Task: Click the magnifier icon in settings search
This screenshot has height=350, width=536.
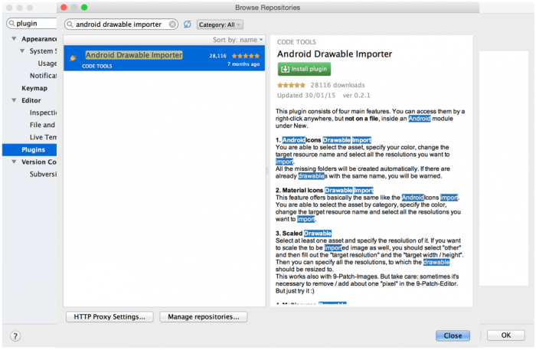Action: click(x=12, y=23)
